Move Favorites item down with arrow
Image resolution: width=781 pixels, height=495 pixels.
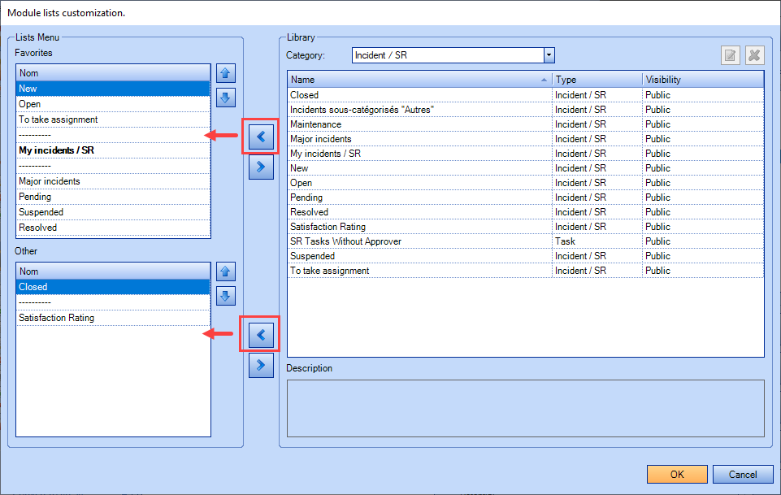click(x=226, y=97)
